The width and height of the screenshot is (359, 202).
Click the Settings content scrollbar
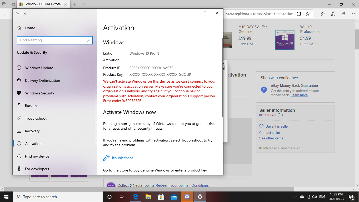[x=222, y=77]
